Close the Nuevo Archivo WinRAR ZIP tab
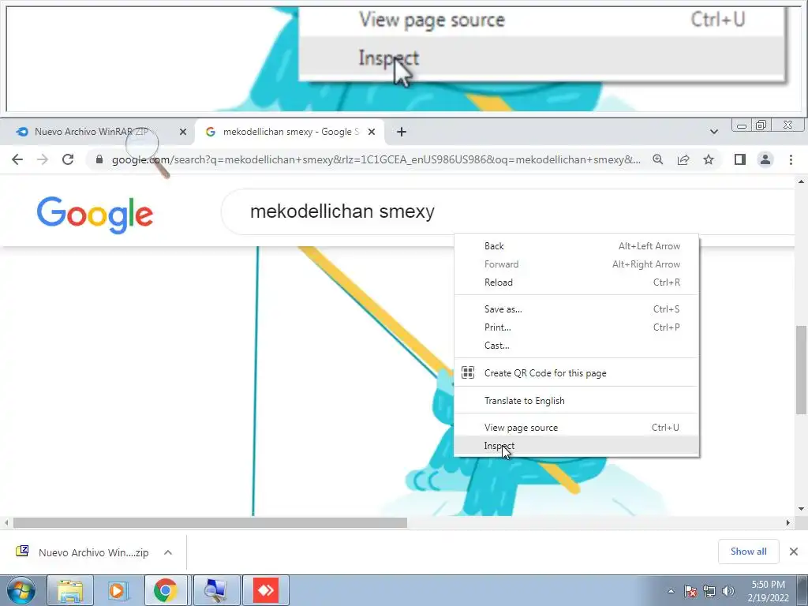808x606 pixels. 183,132
